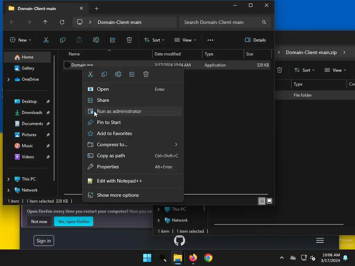The width and height of the screenshot is (355, 266).
Task: Click Copy icon in context menu
Action: coord(104,74)
